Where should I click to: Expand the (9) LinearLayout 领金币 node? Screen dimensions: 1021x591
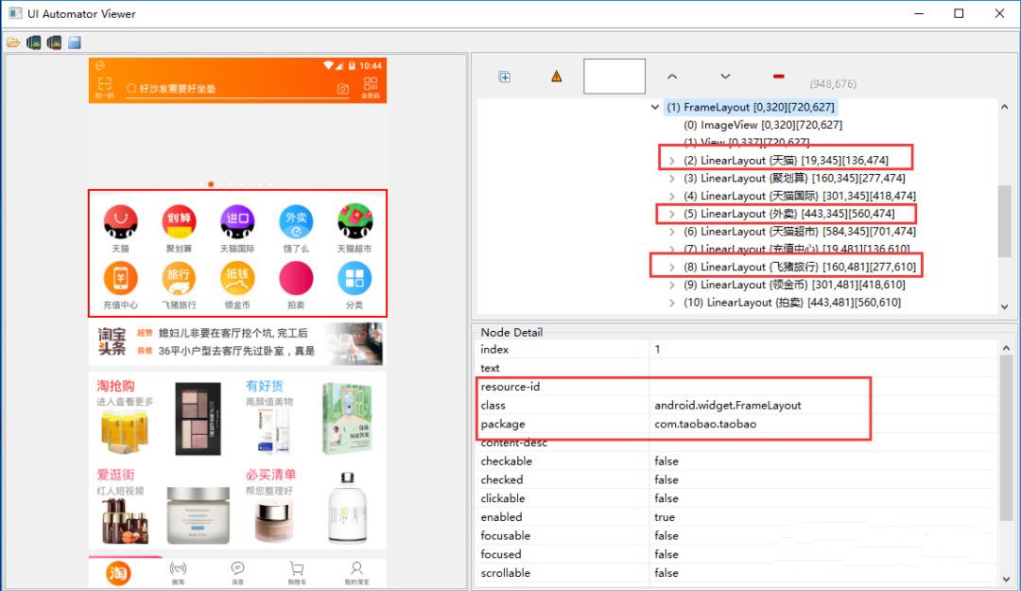click(x=671, y=285)
